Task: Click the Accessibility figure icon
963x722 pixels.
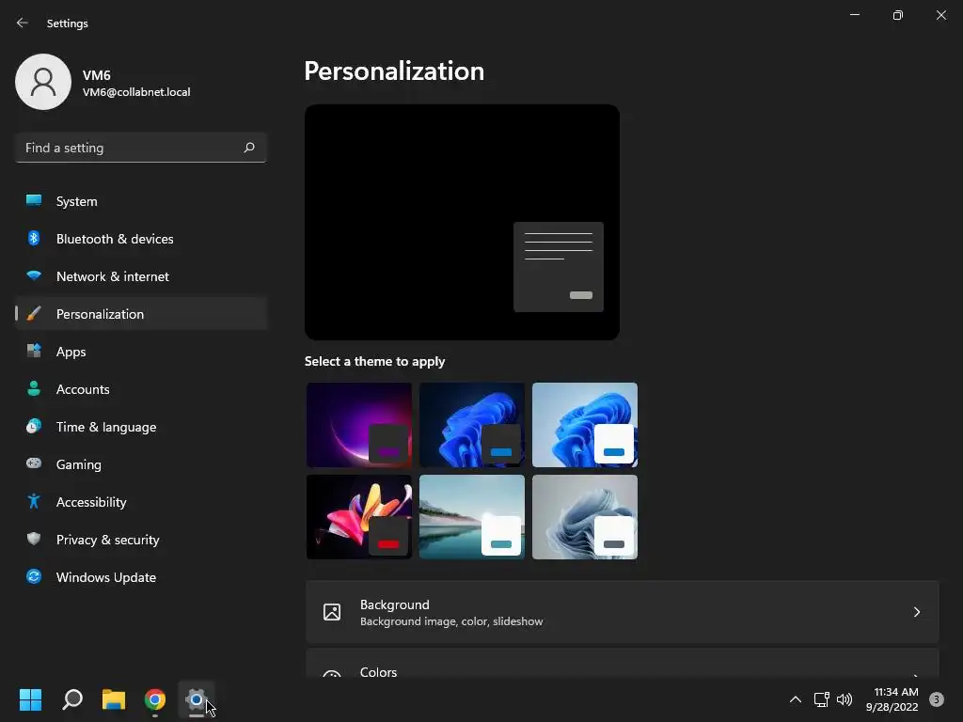Action: [x=34, y=502]
